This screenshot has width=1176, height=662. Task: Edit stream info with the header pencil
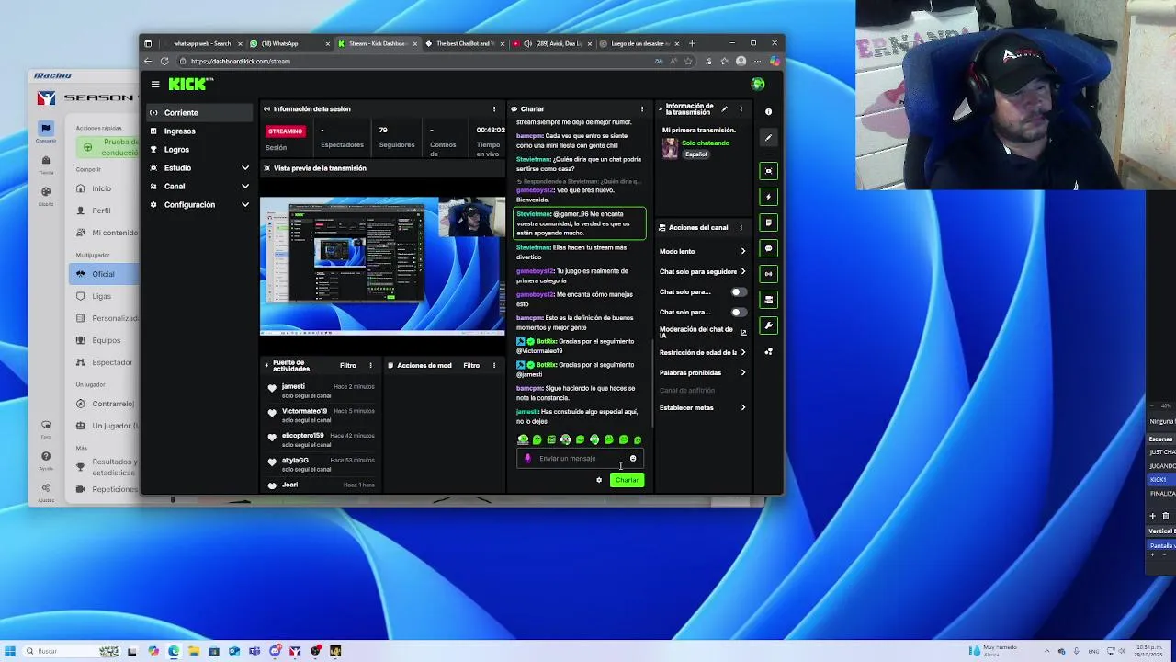point(724,109)
